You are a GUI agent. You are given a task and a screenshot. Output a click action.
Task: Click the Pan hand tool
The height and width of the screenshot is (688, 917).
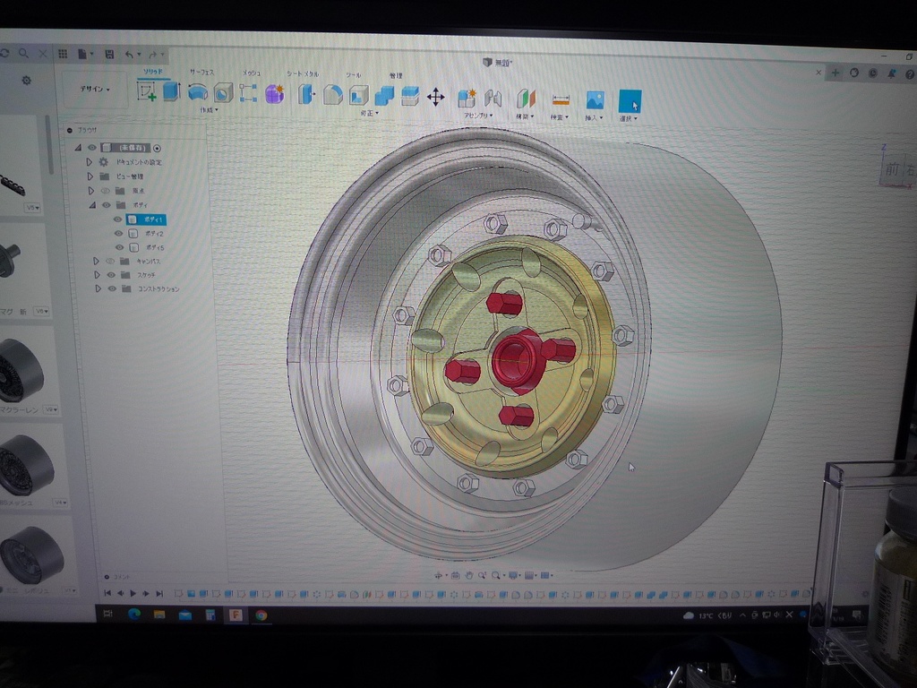coord(468,576)
